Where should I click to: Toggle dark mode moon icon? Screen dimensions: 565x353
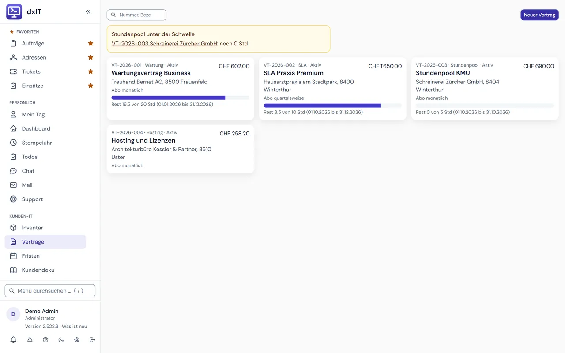tap(61, 340)
